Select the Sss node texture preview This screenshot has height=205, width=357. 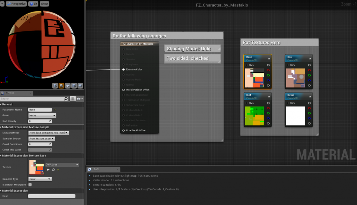[x=296, y=78]
